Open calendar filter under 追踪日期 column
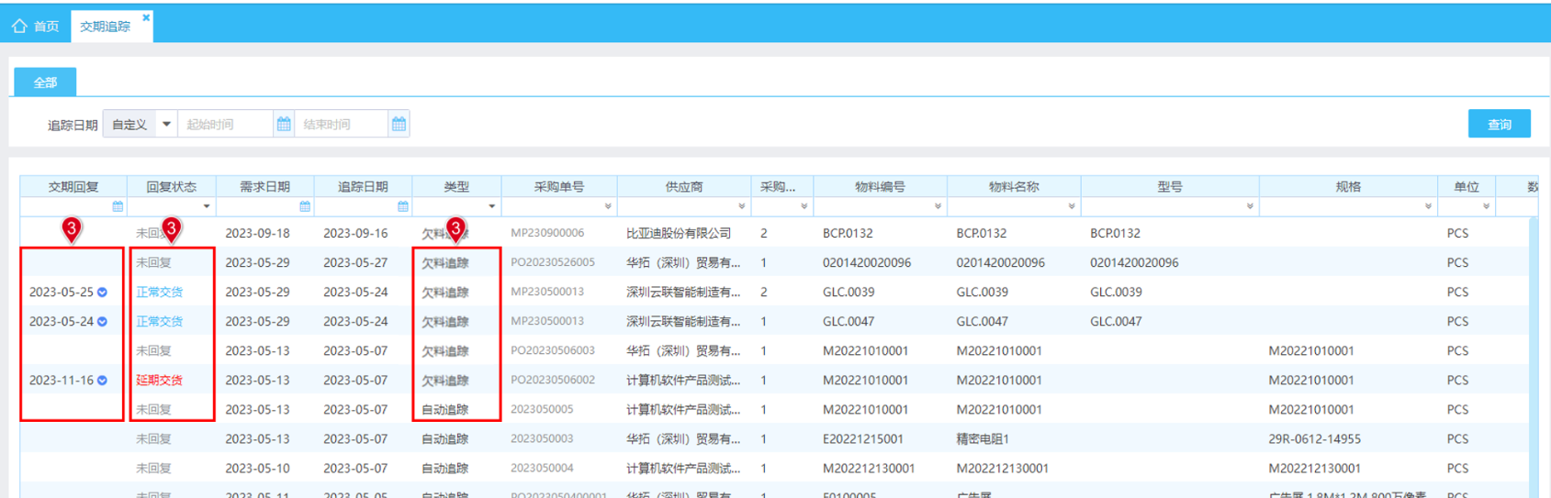 (403, 206)
